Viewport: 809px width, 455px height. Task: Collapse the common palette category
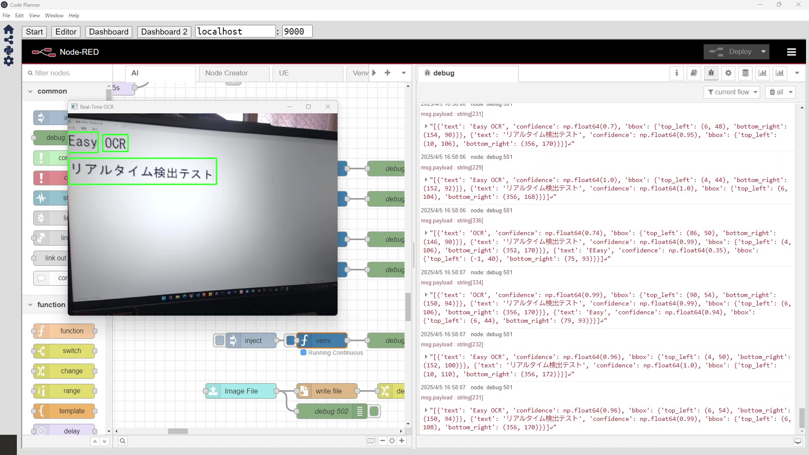[30, 91]
